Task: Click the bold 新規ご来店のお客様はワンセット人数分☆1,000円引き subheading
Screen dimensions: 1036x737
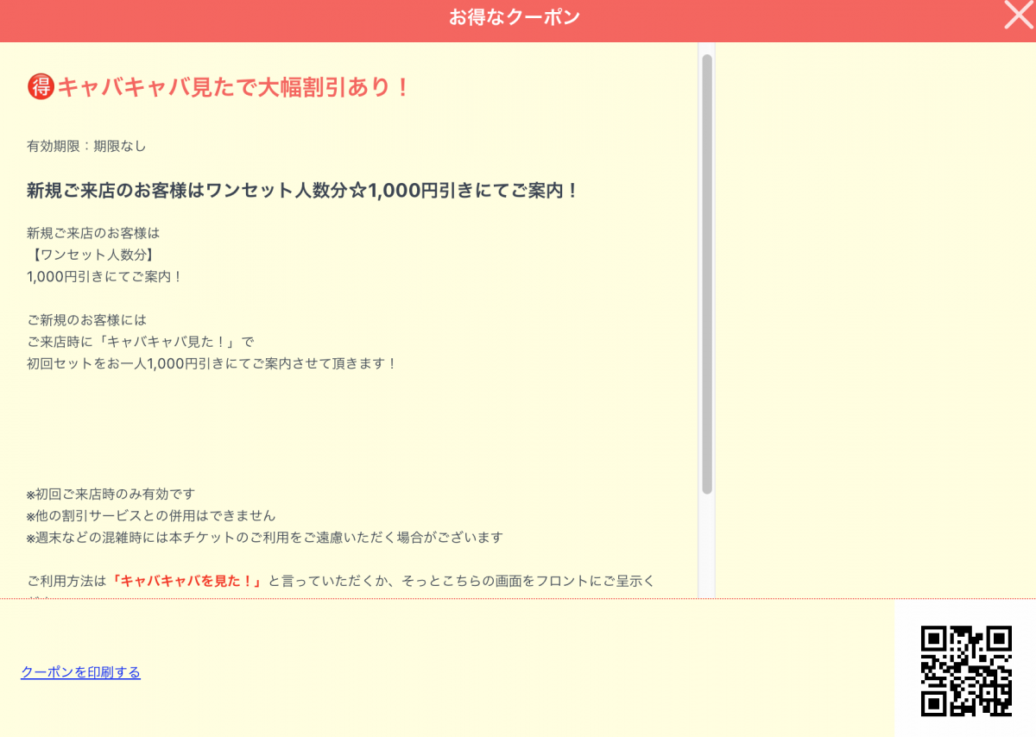Action: tap(302, 191)
